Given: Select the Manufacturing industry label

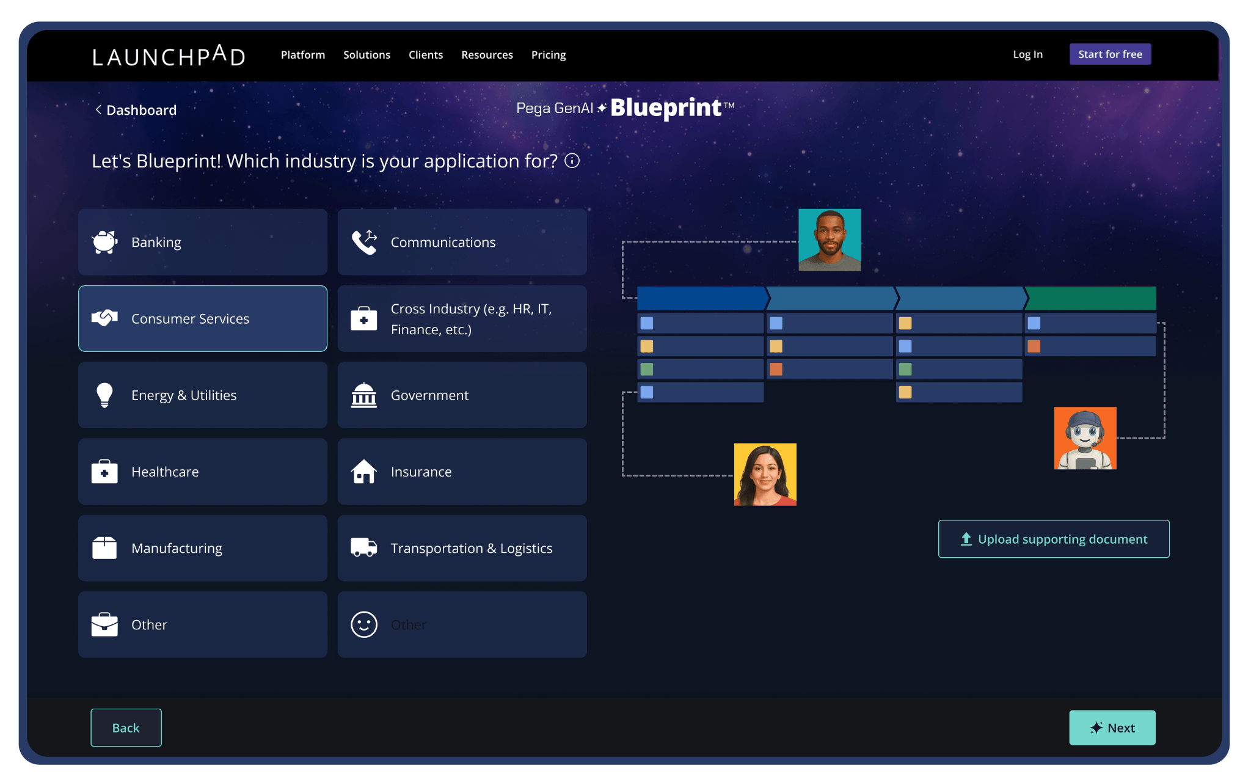Looking at the screenshot, I should [x=177, y=549].
